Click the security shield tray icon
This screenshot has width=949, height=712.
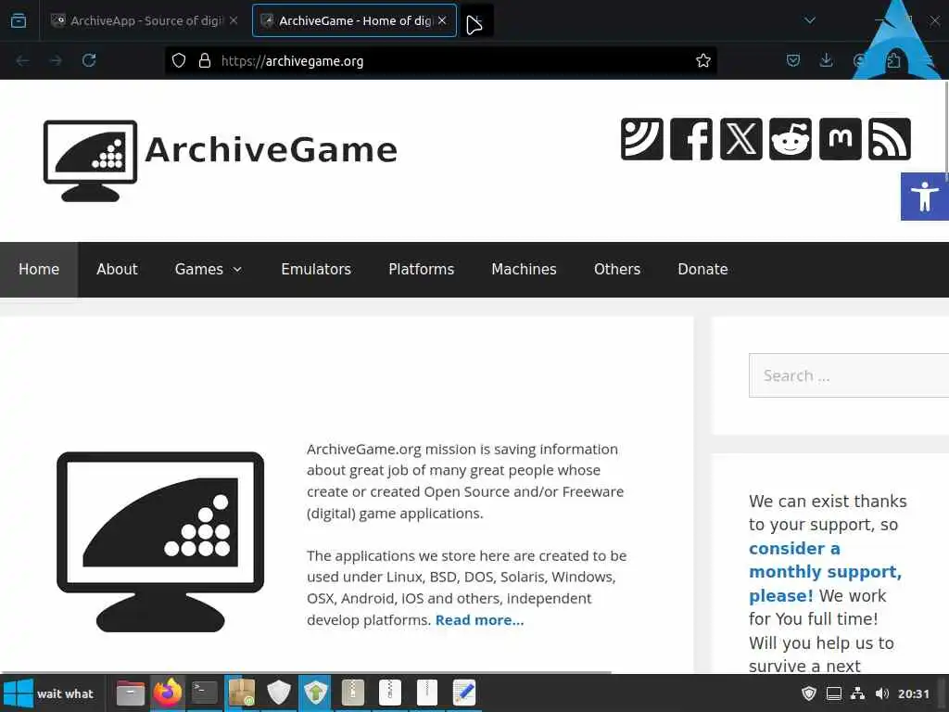[x=808, y=693]
